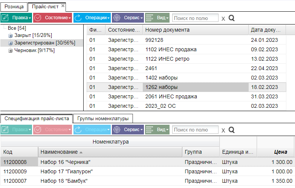Viewport: 295px width, 188px height.
Task: Open Группы номенклатуры tab
Action: click(103, 119)
